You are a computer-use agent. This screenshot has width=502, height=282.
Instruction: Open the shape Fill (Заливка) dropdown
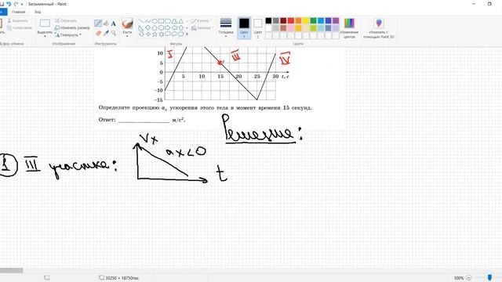coord(202,28)
